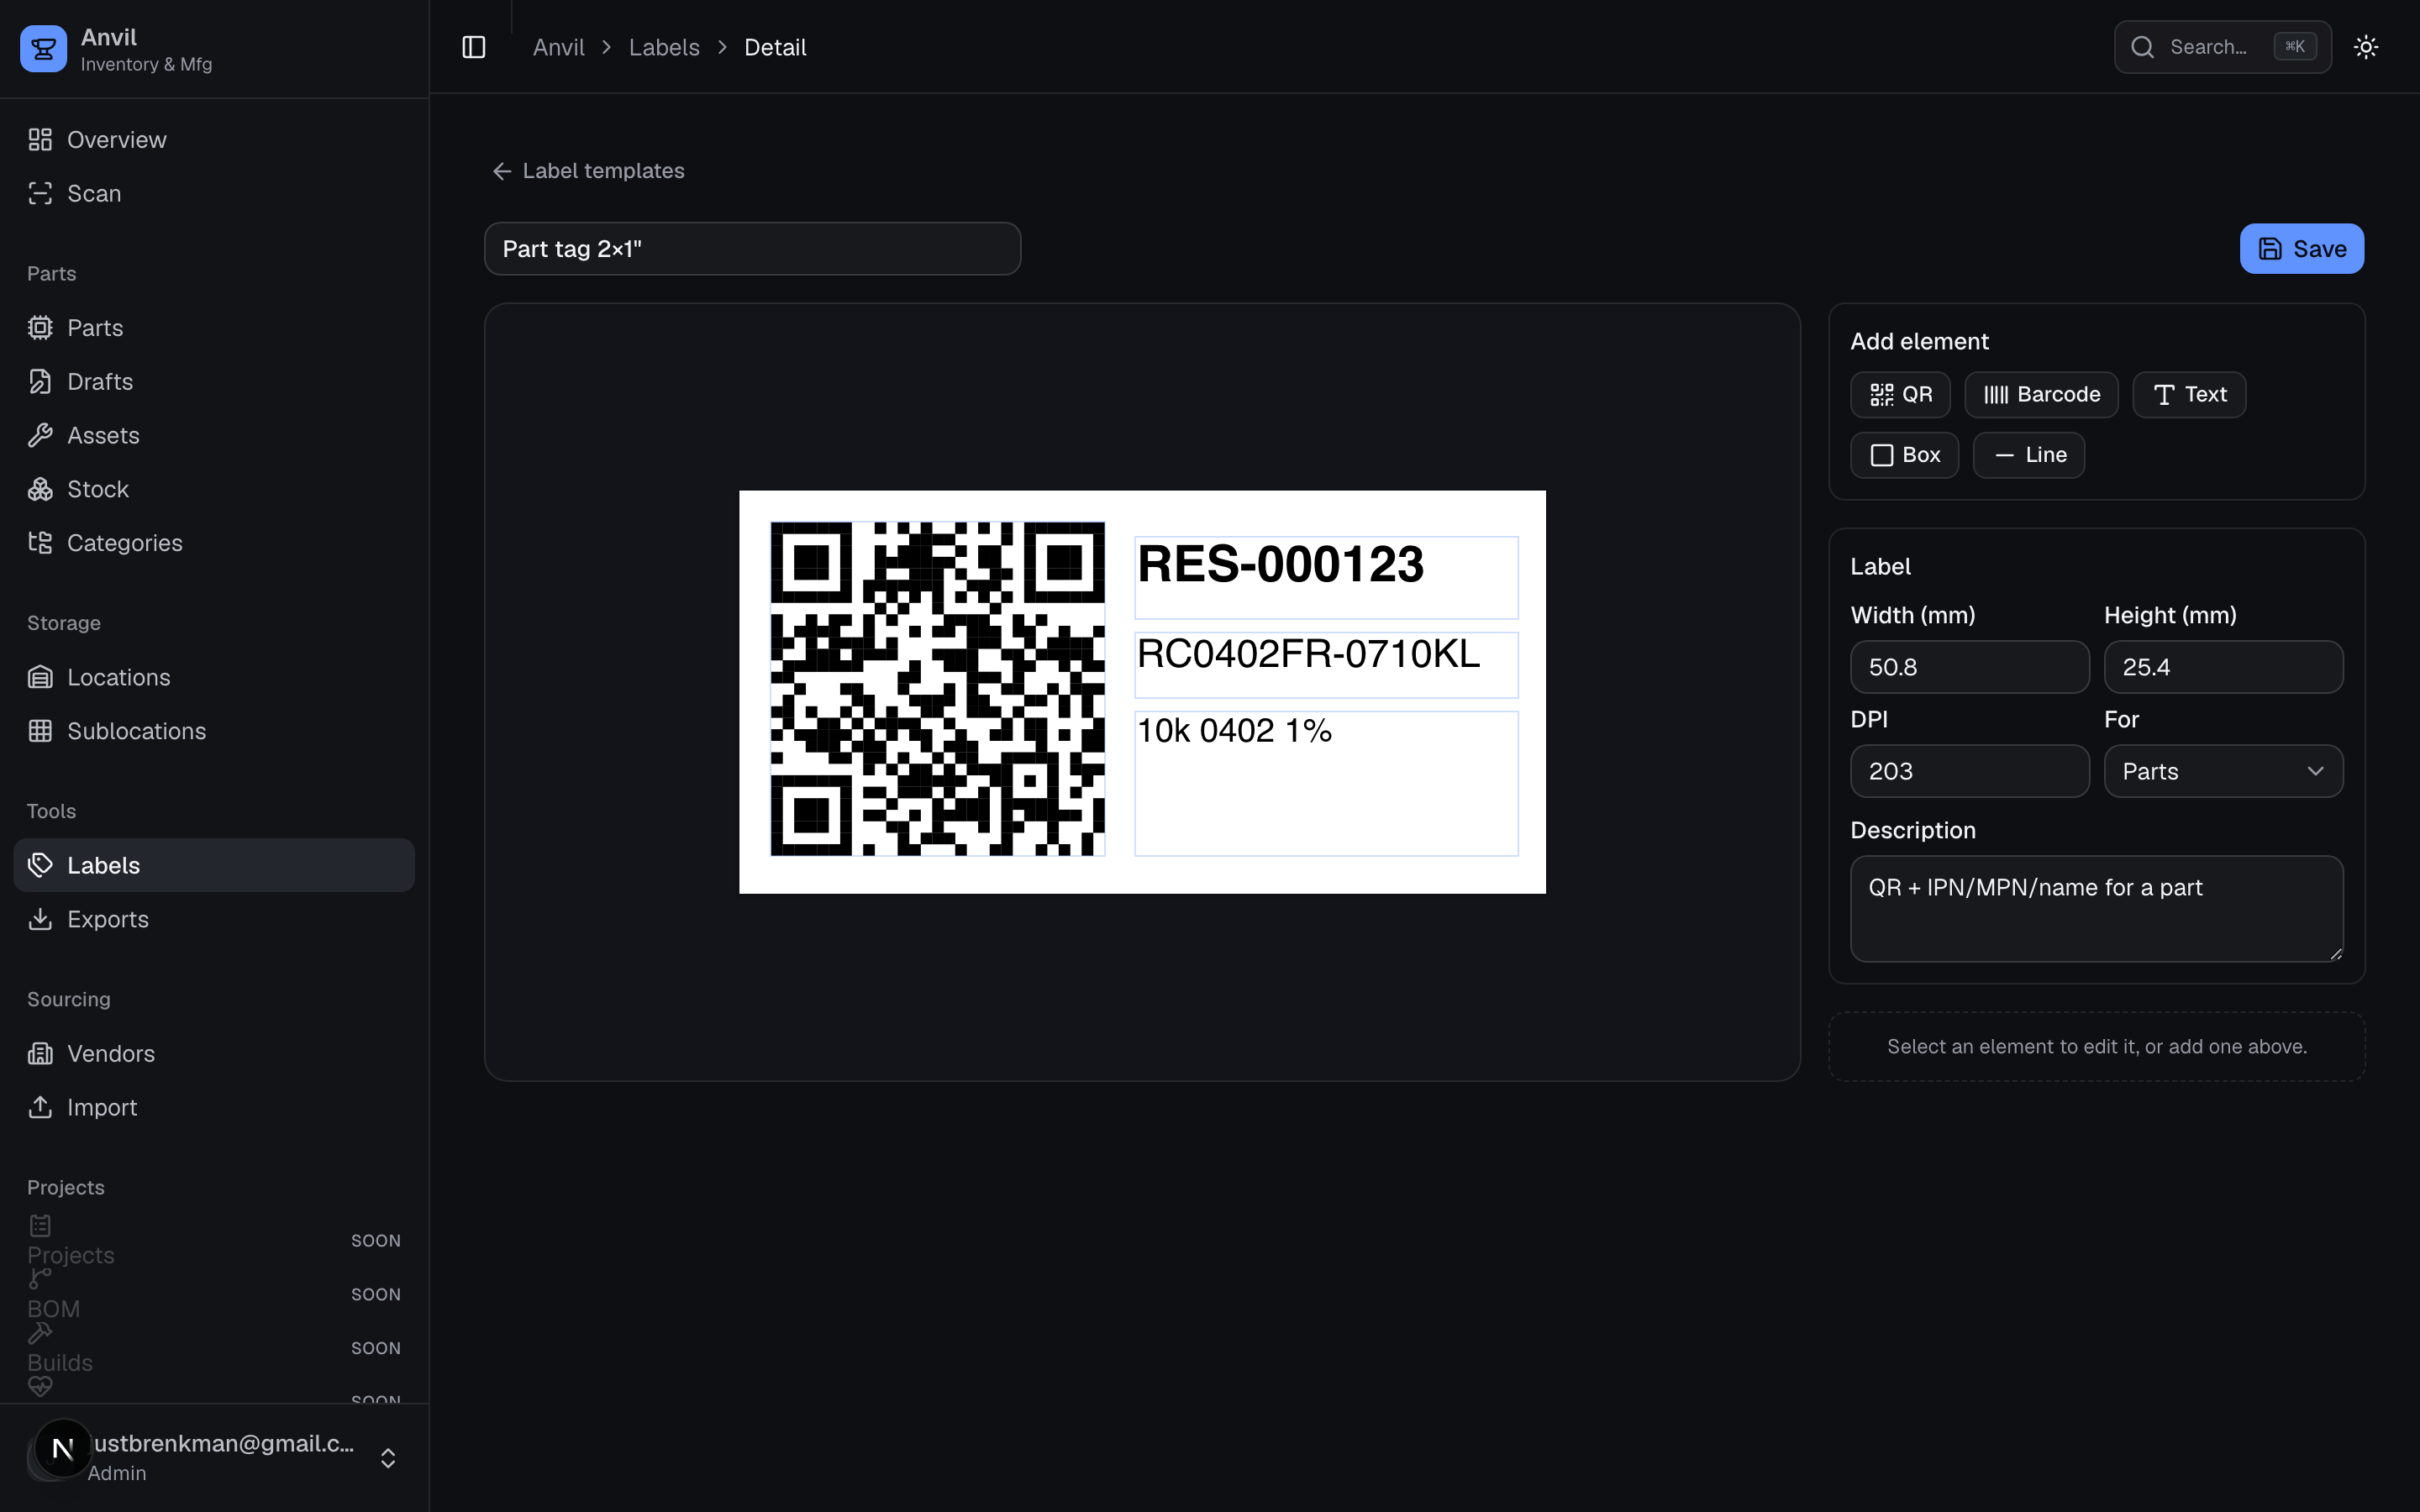Click the Exports download icon
Screen dimensions: 2420x1512
[40, 919]
